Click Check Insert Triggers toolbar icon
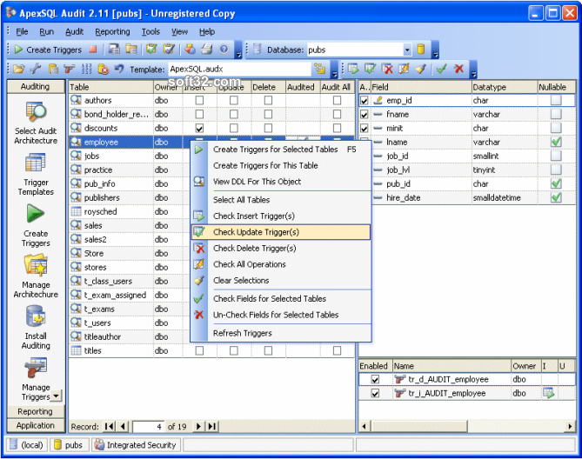Screen dimensions: 582x459 [x=353, y=69]
